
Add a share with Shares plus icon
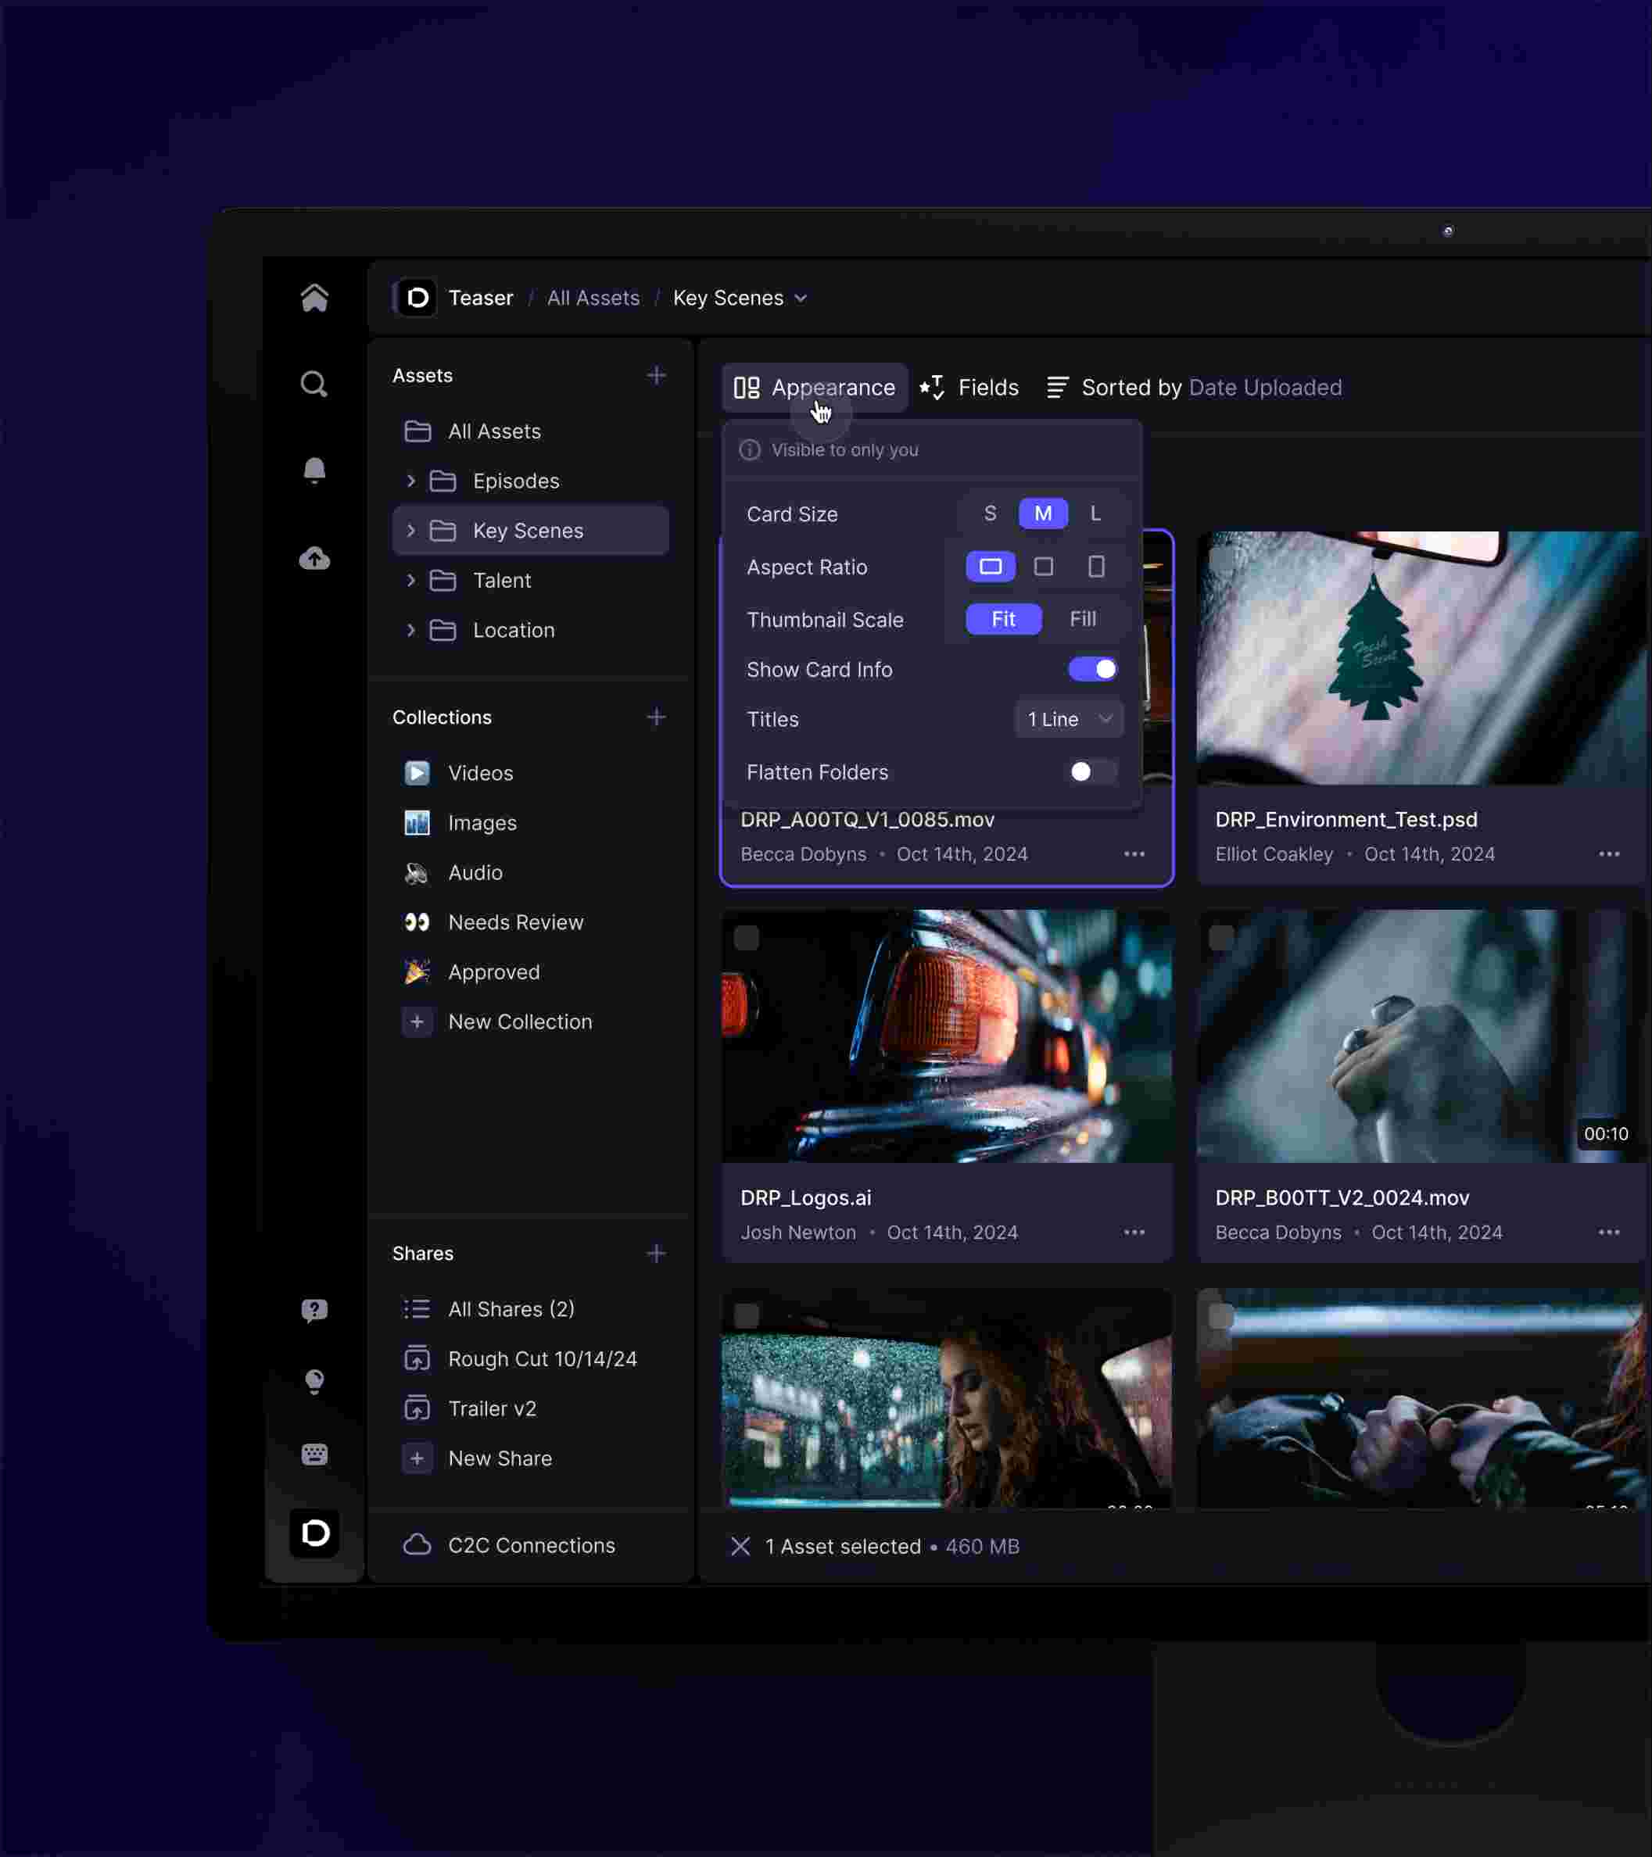pos(656,1253)
